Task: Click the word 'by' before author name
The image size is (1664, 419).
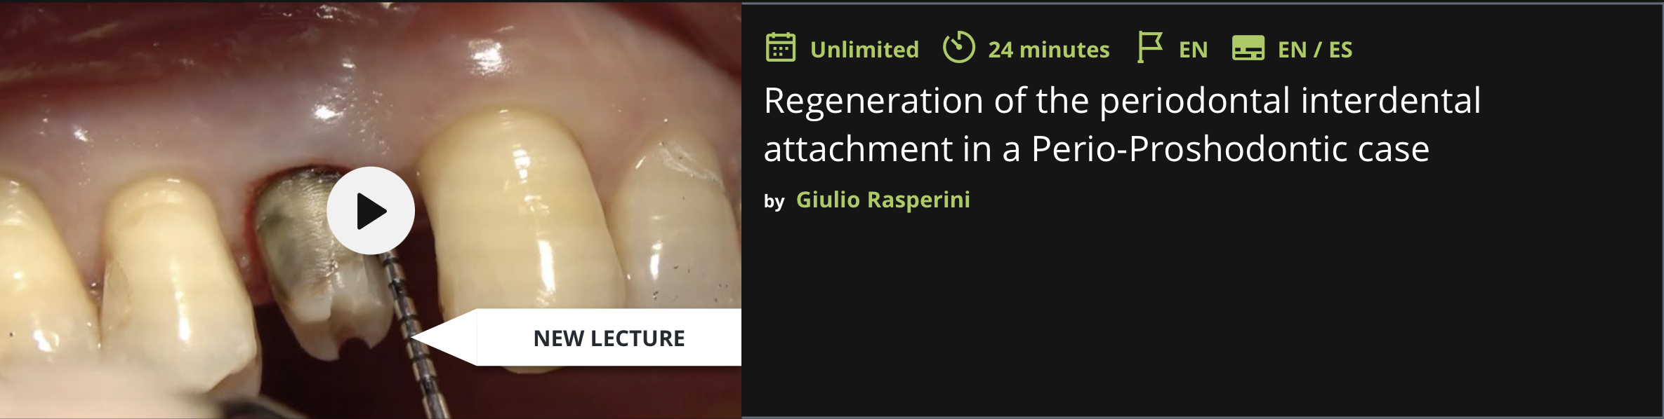Action: tap(774, 202)
